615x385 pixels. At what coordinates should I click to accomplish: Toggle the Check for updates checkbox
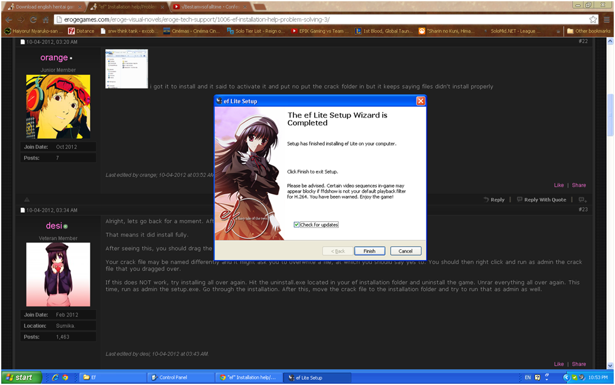(297, 225)
